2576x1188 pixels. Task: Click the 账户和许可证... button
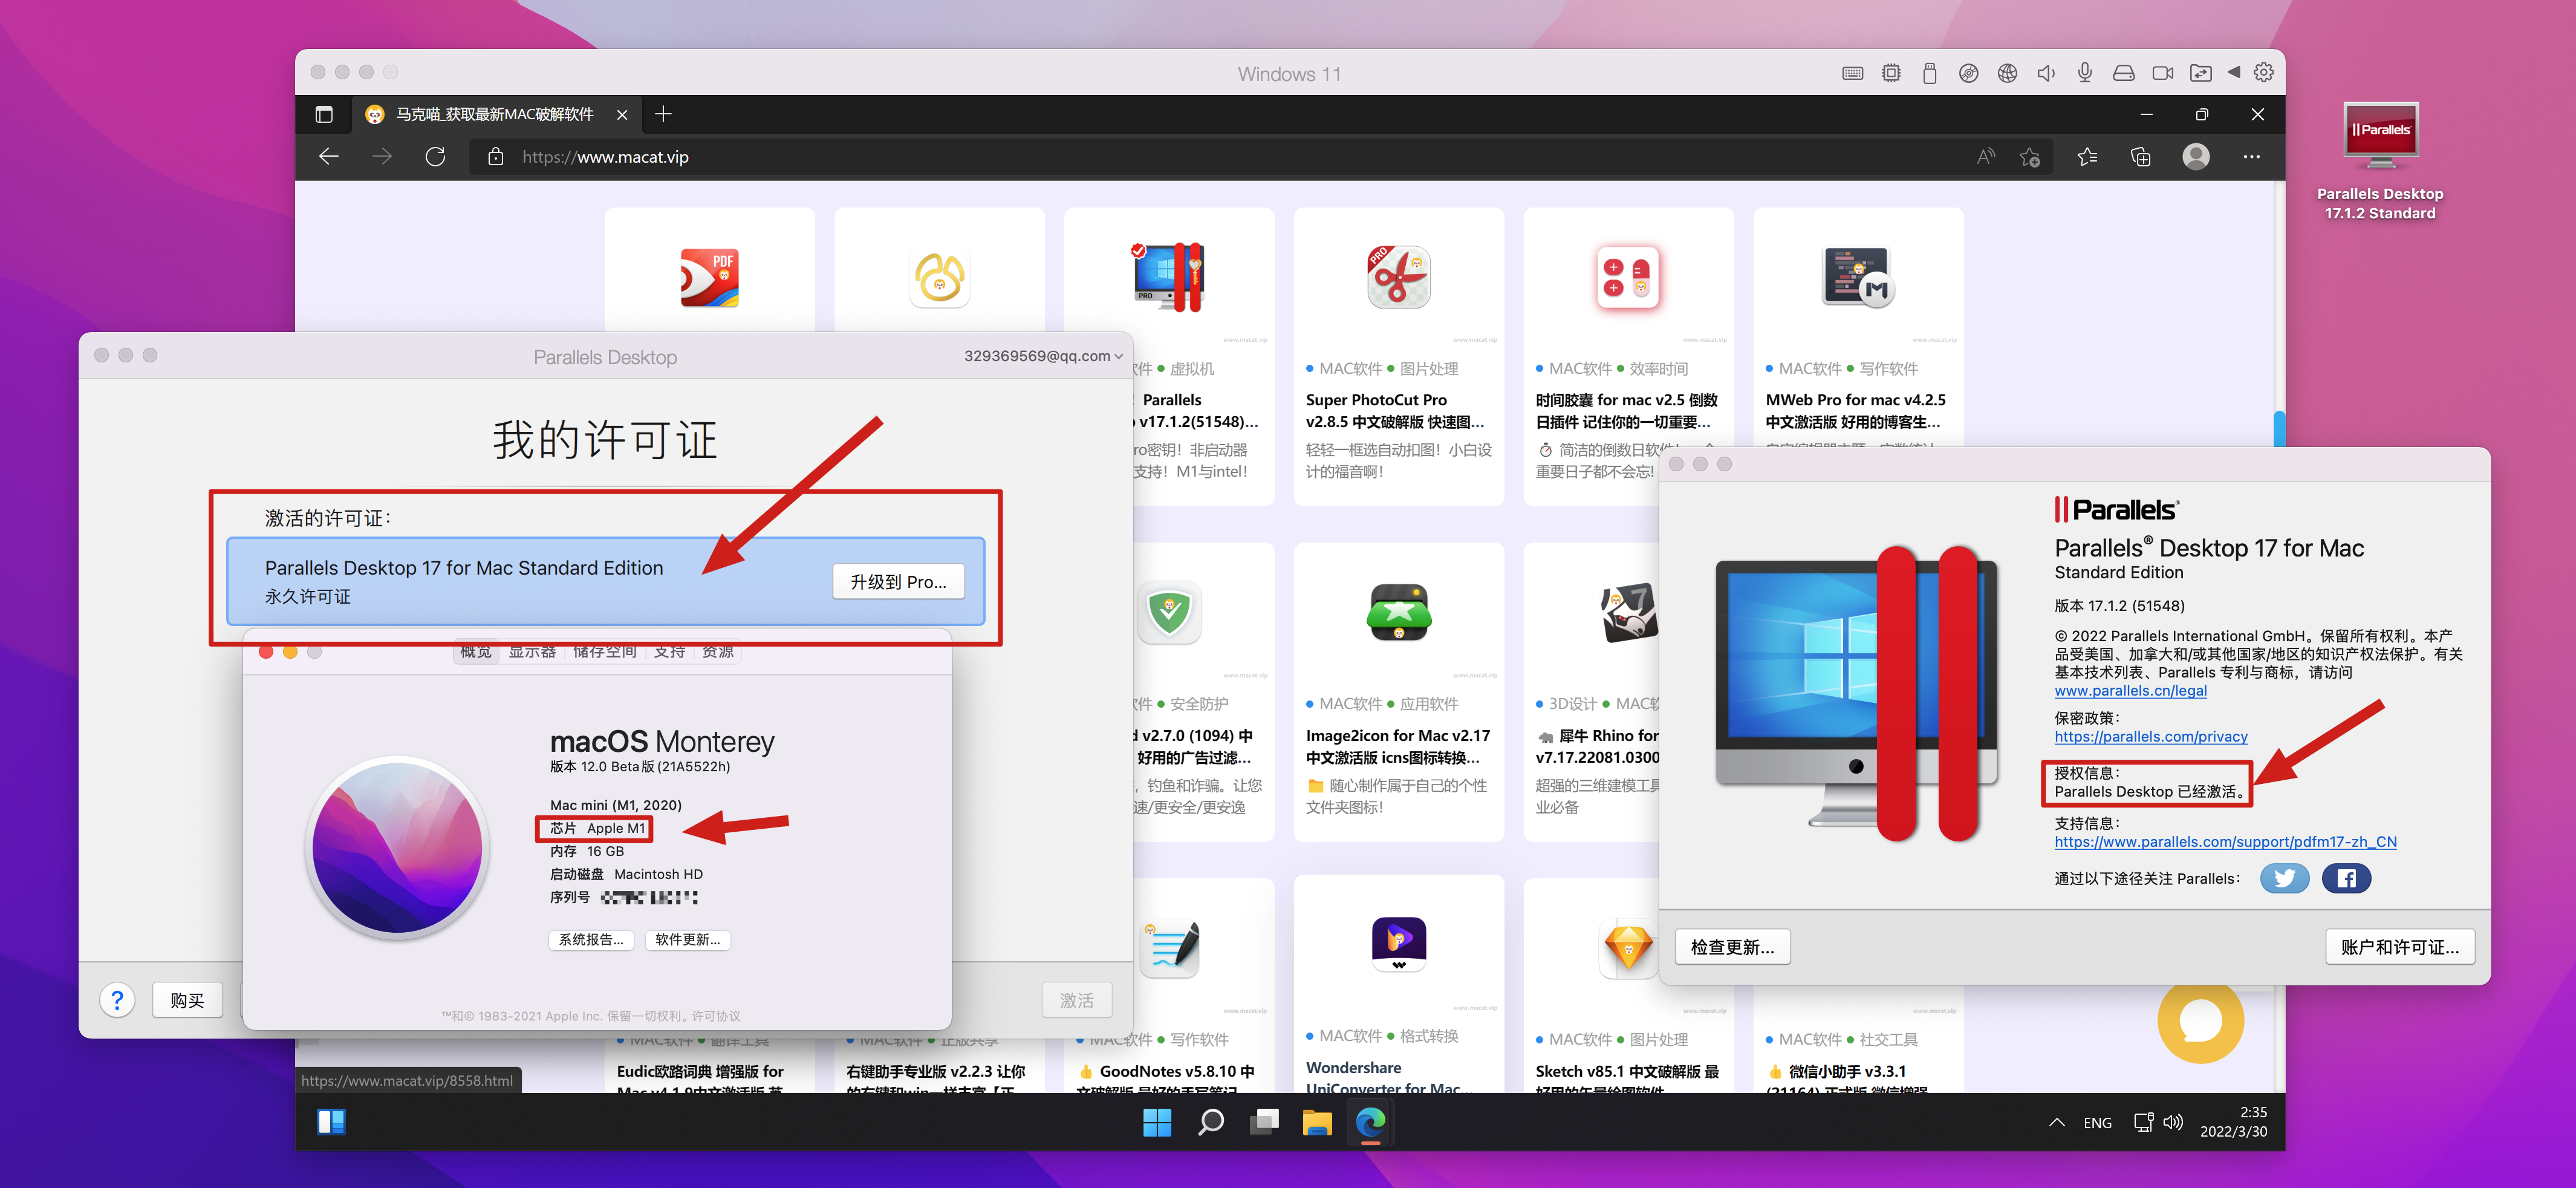click(2399, 947)
